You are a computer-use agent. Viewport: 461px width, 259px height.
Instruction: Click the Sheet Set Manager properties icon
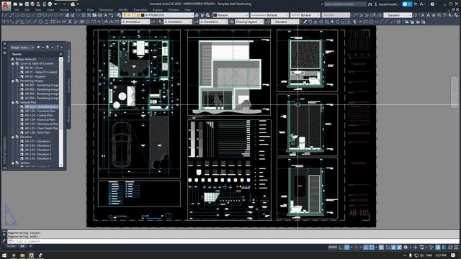tap(5, 53)
